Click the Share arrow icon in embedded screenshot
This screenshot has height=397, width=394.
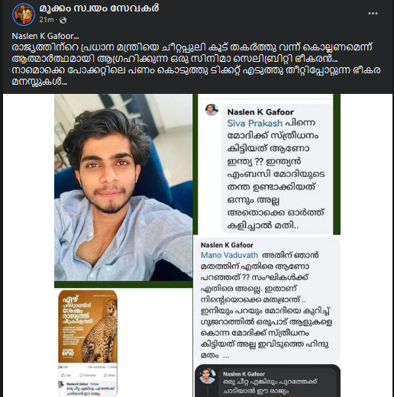105,375
